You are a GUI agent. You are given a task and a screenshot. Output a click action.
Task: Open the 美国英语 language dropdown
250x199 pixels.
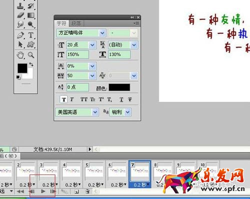95,112
